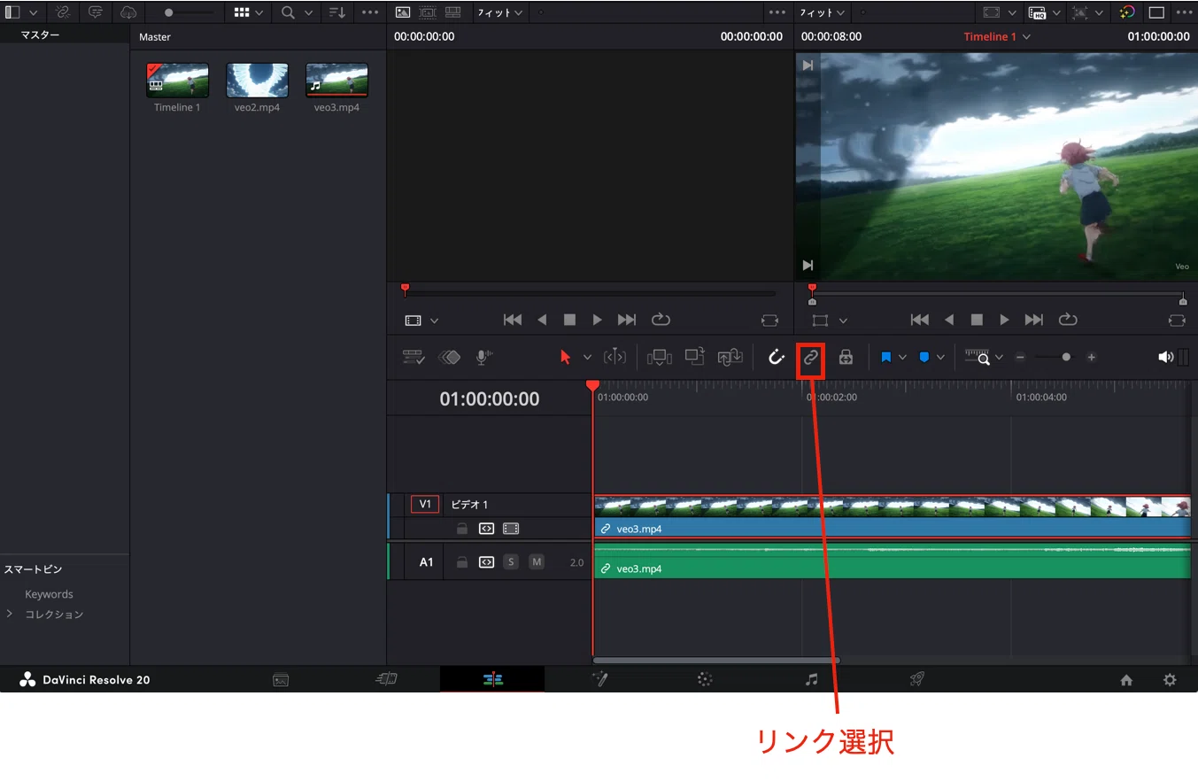Toggle the Position Lock icon

846,357
